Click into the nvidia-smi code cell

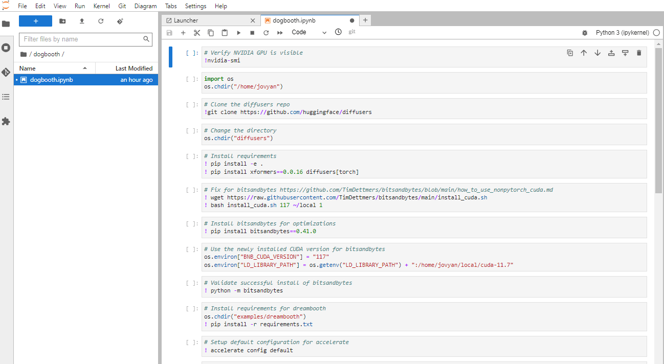click(x=424, y=56)
